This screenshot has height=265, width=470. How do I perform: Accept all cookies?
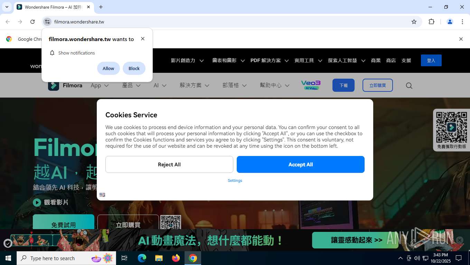point(301,164)
